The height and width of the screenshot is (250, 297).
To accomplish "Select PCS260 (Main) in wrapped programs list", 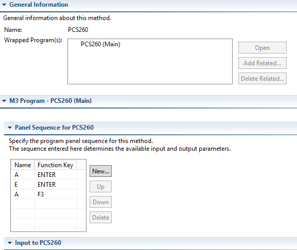I will point(100,44).
